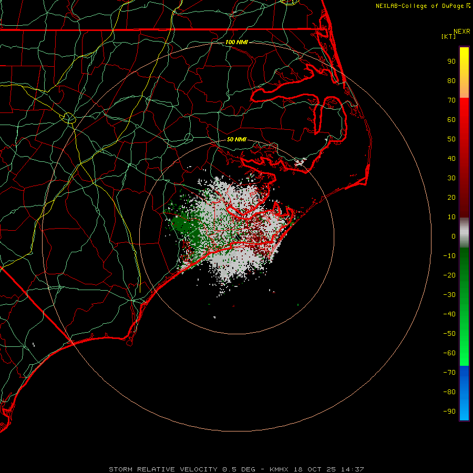Click the 10 value on the velocity scale
The height and width of the screenshot is (473, 473).
pos(451,217)
